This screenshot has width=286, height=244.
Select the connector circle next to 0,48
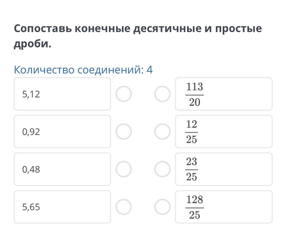pyautogui.click(x=124, y=169)
